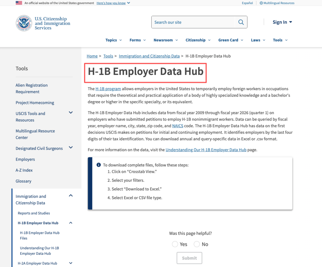The height and width of the screenshot is (267, 322).
Task: Open the H-1B program link
Action: click(108, 88)
